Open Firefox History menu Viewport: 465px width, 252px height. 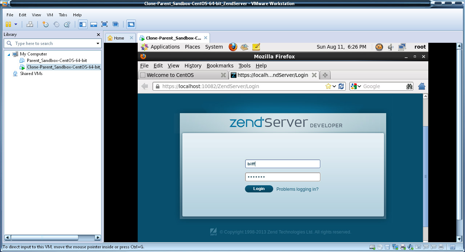(193, 66)
